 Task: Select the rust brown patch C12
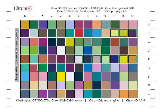[x=115, y=42]
